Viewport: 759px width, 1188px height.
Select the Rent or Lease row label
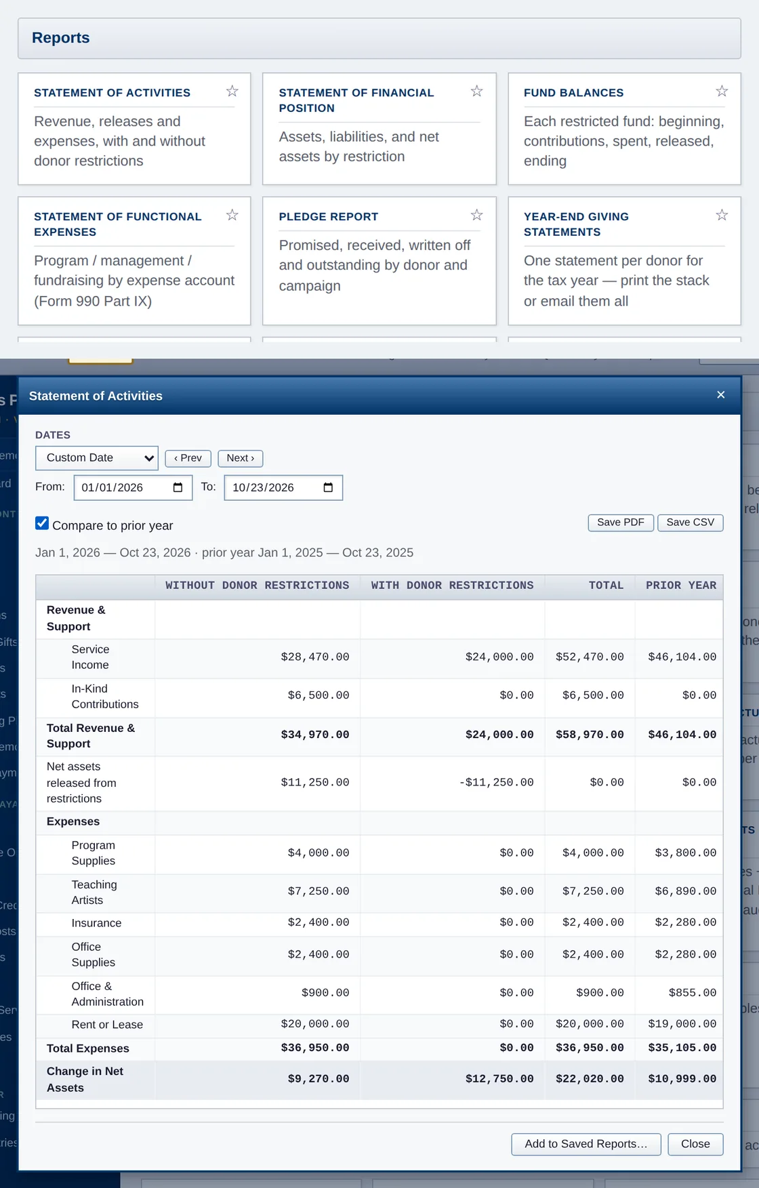click(x=107, y=1025)
